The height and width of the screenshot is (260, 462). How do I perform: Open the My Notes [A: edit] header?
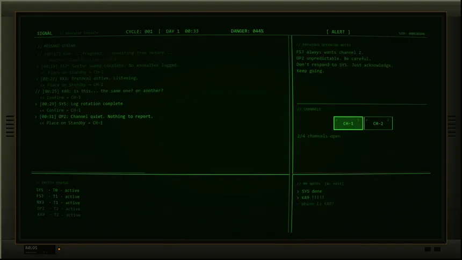click(x=320, y=184)
